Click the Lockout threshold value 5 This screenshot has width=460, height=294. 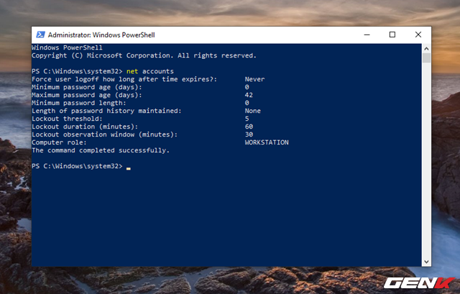point(247,119)
